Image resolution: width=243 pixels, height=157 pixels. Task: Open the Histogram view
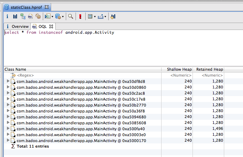pyautogui.click(x=15, y=16)
